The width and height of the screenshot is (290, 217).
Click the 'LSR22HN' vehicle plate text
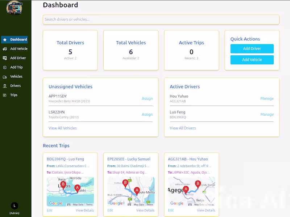coord(57,112)
